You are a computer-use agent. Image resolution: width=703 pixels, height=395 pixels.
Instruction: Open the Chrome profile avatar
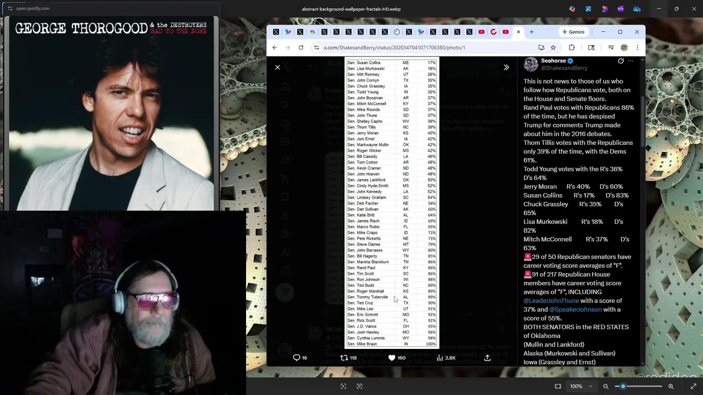tap(624, 48)
